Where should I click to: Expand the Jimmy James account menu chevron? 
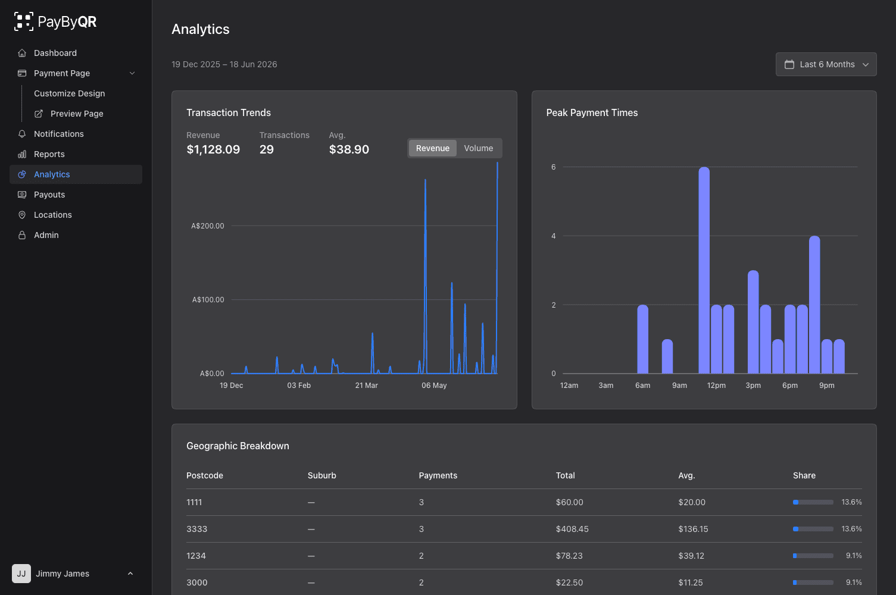coord(130,574)
